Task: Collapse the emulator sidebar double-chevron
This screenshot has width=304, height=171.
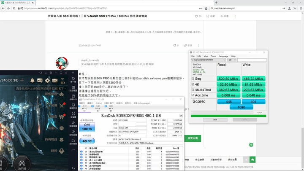Action: click(73, 73)
